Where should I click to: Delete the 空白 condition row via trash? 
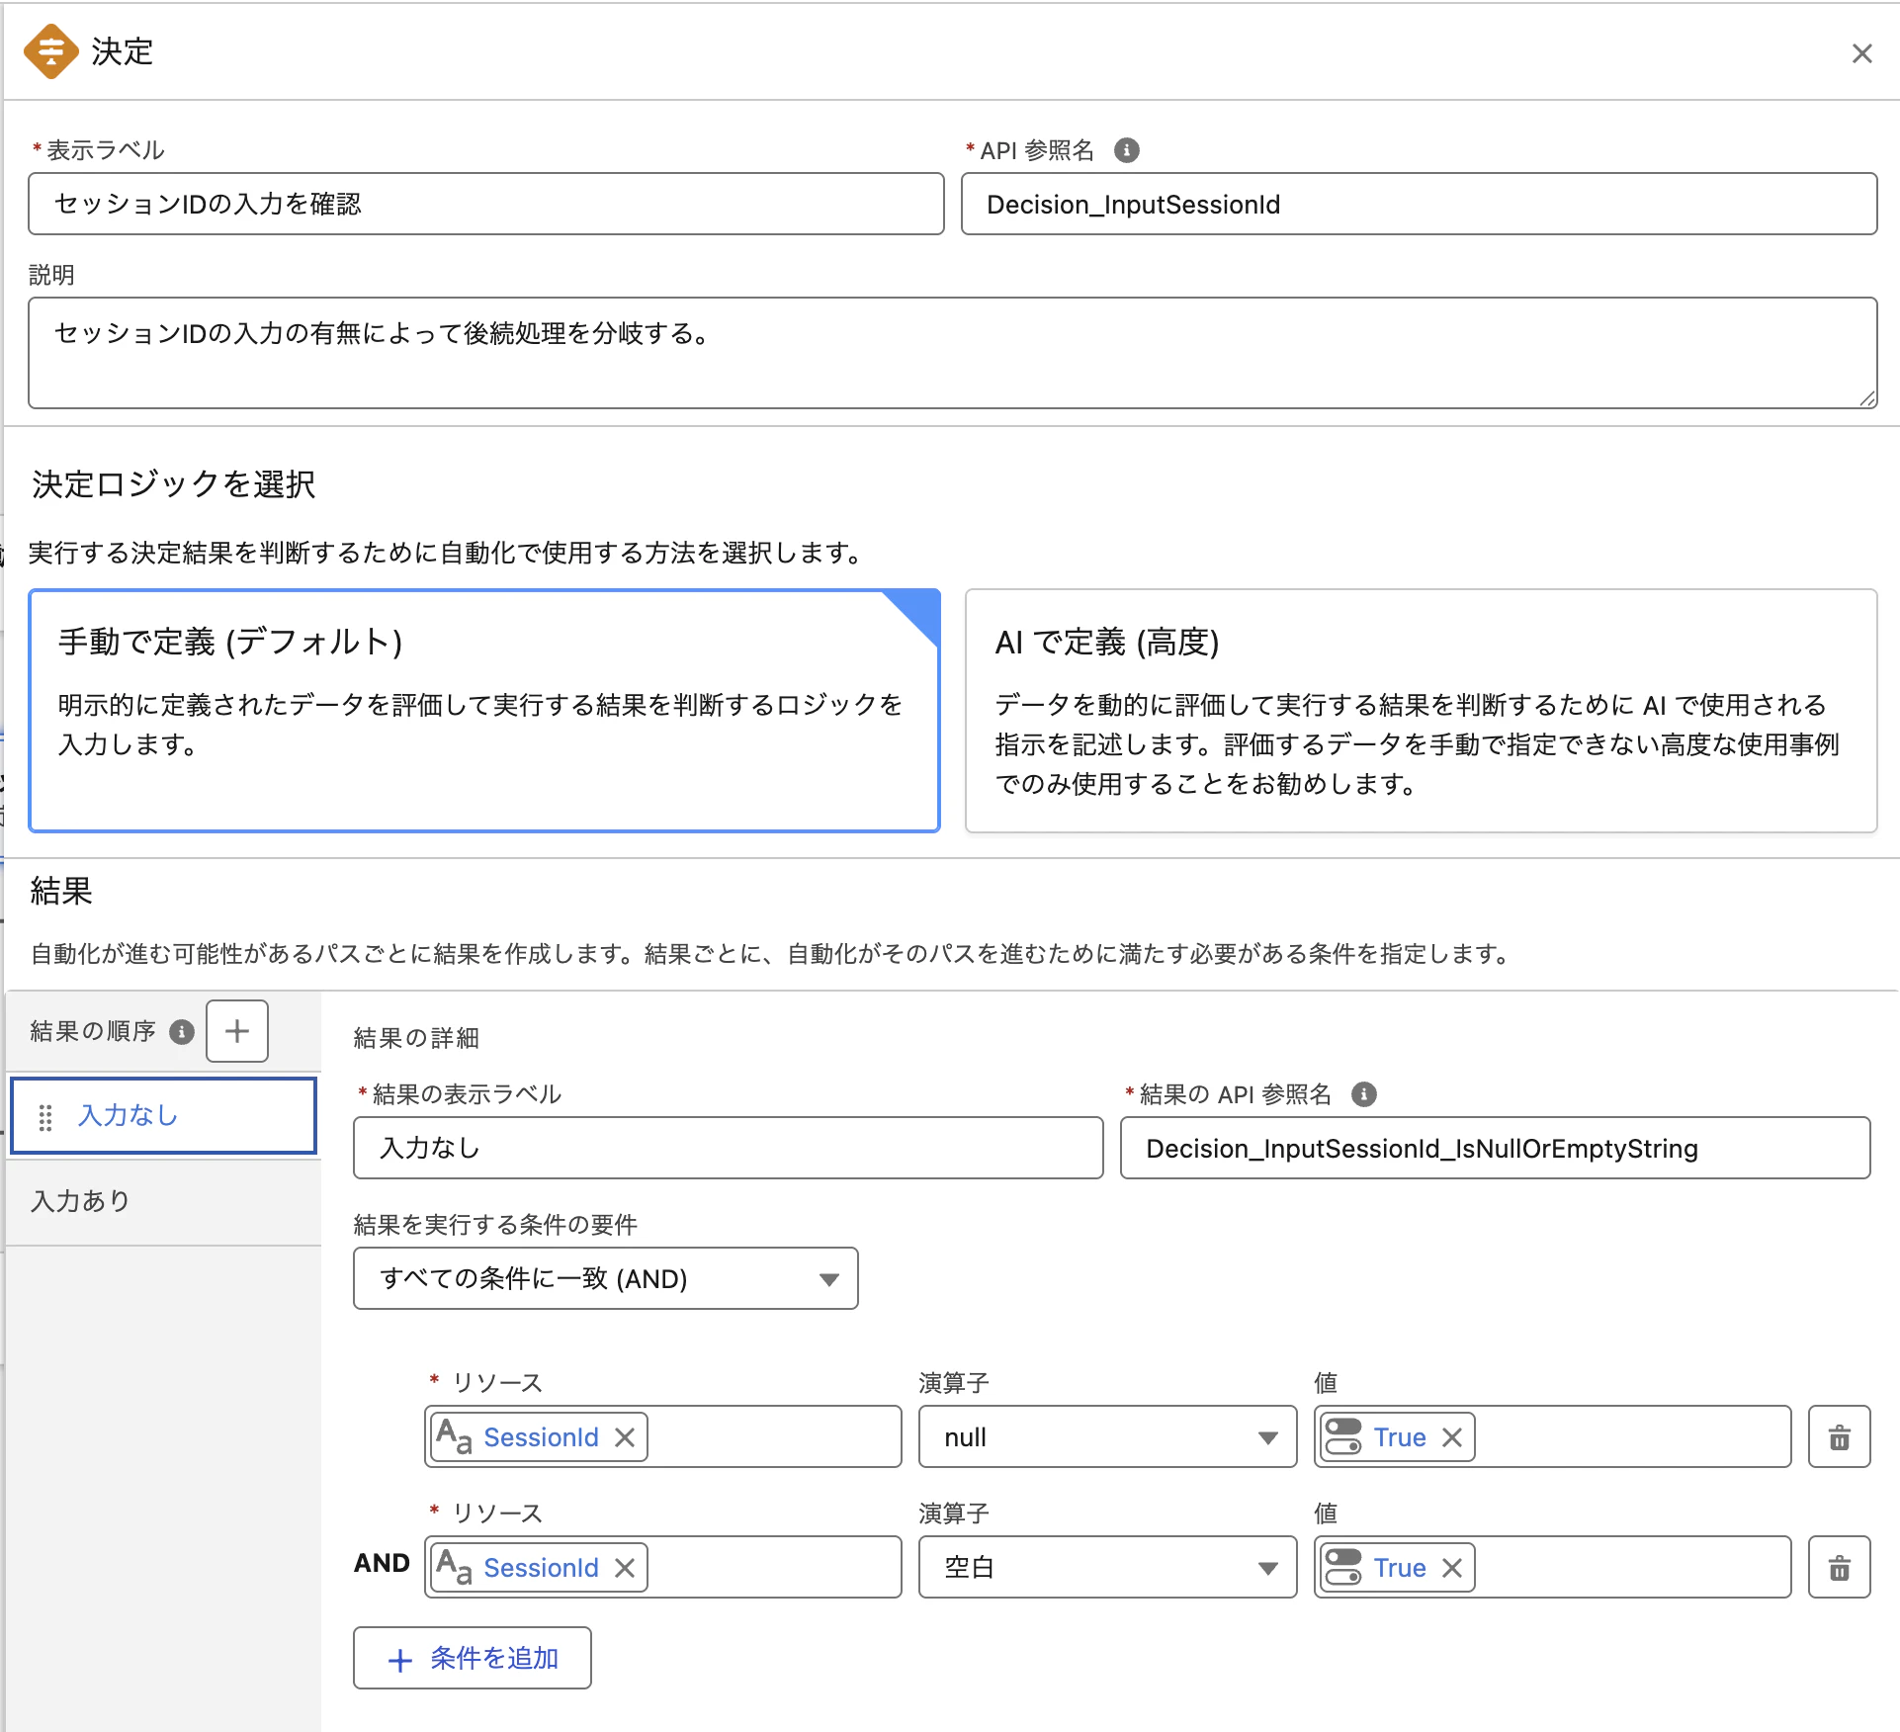click(x=1839, y=1568)
